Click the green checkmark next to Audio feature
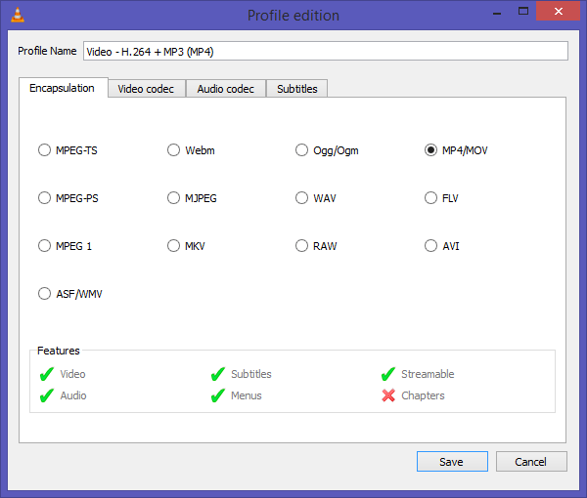 [47, 395]
